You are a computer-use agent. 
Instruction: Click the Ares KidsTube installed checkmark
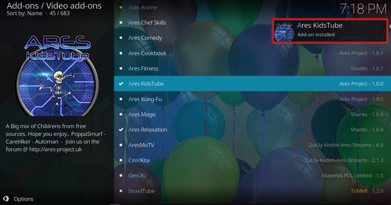[x=121, y=84]
